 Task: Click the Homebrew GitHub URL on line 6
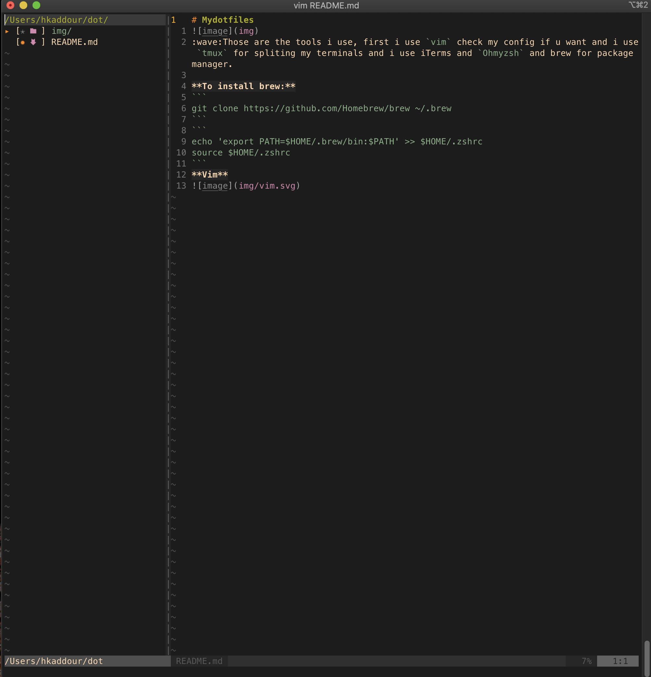(x=326, y=109)
